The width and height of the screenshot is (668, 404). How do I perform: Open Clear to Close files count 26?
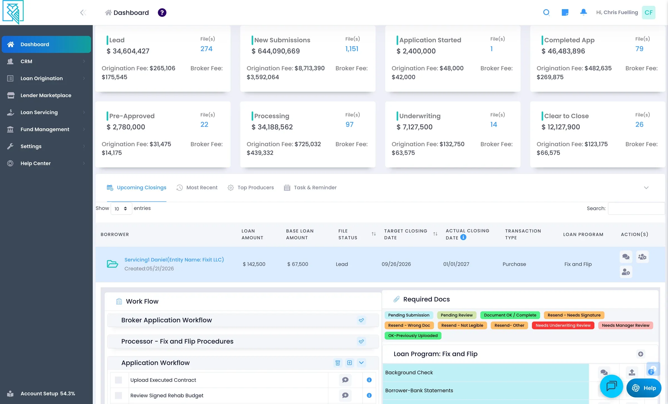(639, 125)
